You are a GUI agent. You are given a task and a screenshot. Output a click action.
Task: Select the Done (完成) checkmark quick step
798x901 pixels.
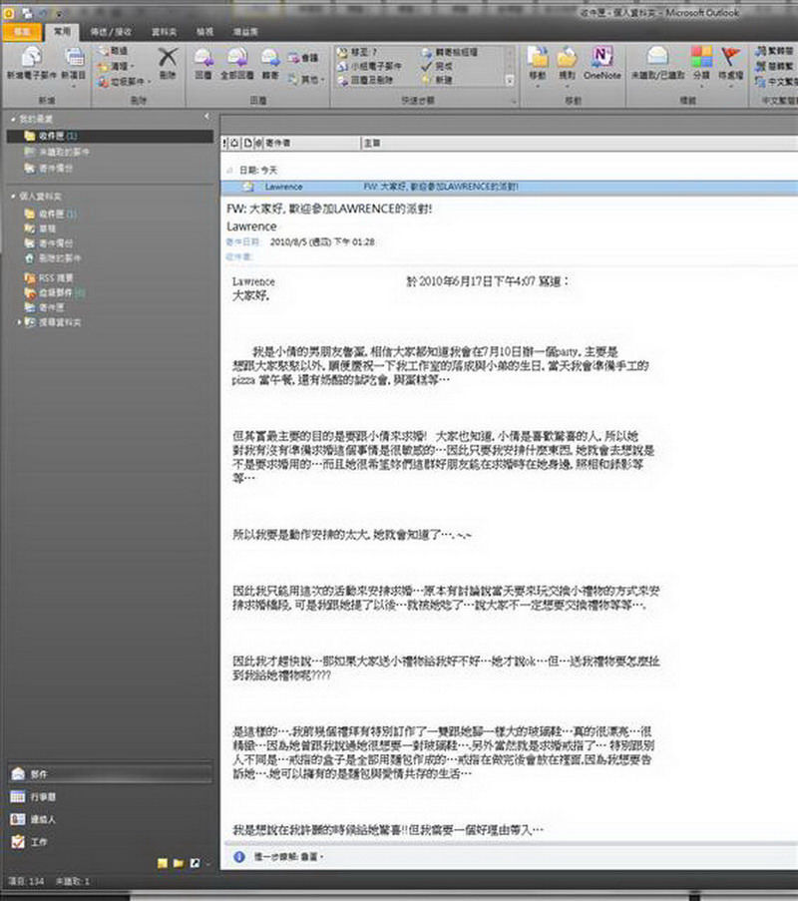coord(437,66)
